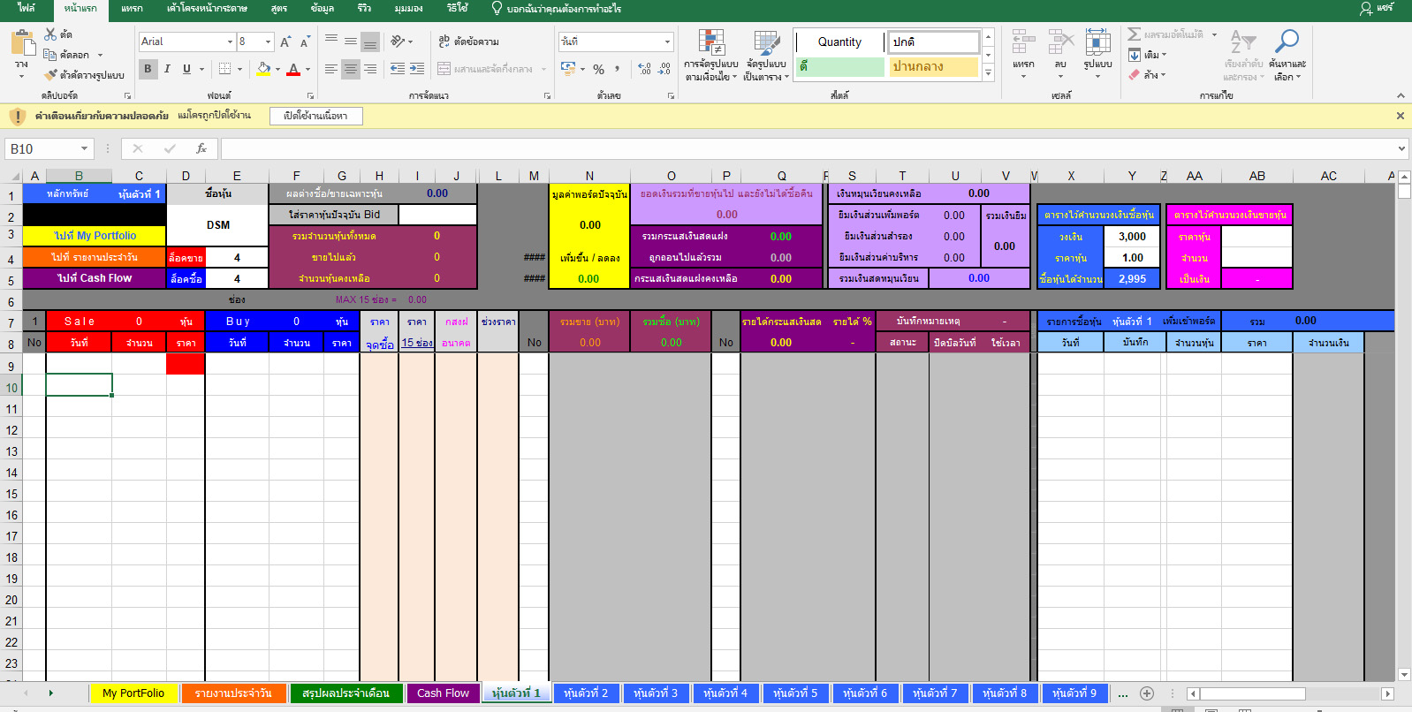Close the security warning bar
Screen dimensions: 1412x712
(1400, 116)
